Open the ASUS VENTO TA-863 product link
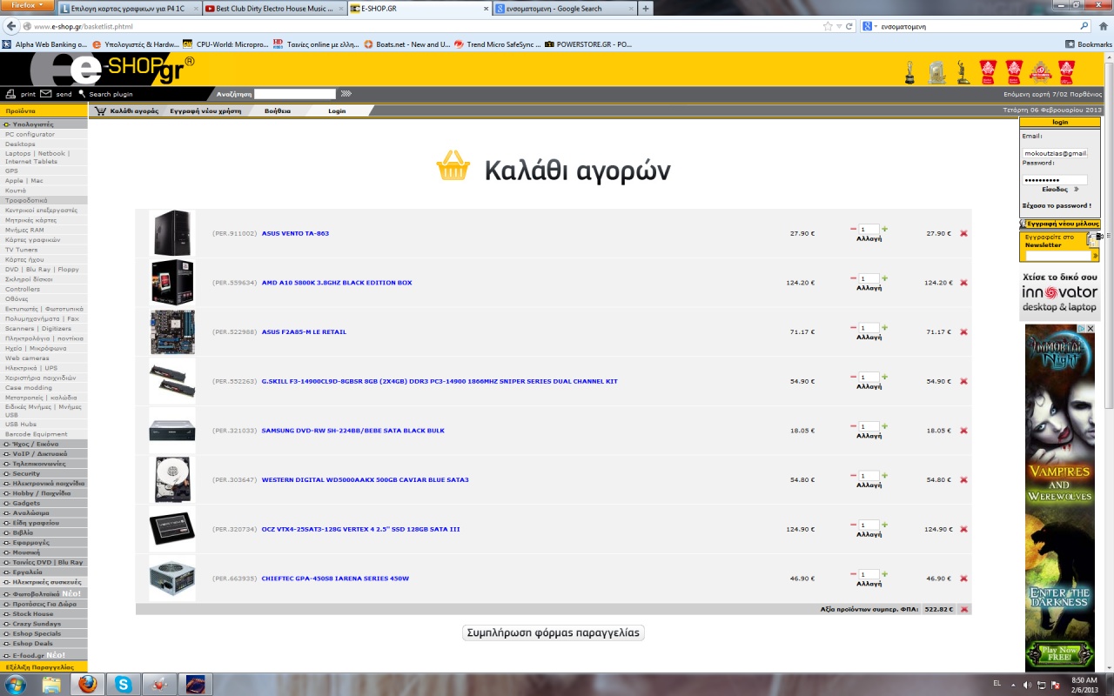 click(295, 233)
